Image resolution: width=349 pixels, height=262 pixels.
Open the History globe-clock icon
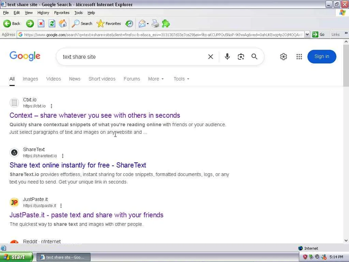coord(129,24)
